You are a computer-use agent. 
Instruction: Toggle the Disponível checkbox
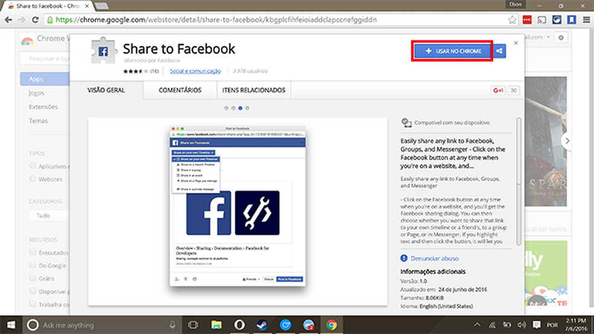pos(33,291)
